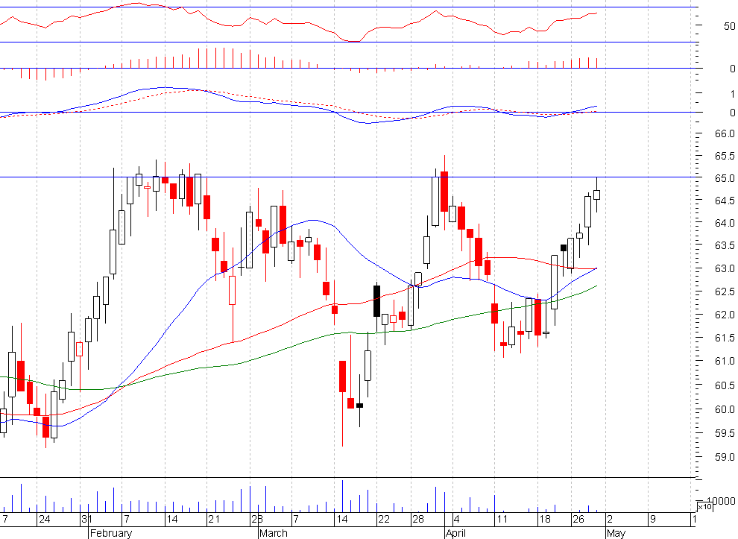This screenshot has height=539, width=738.
Task: Click the April month label
Action: point(456,533)
